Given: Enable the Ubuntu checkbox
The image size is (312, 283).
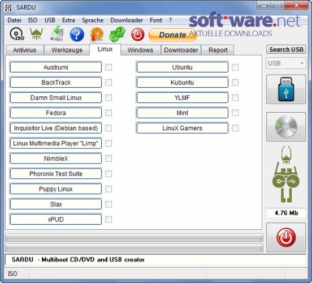Looking at the screenshot, I should coord(235,67).
